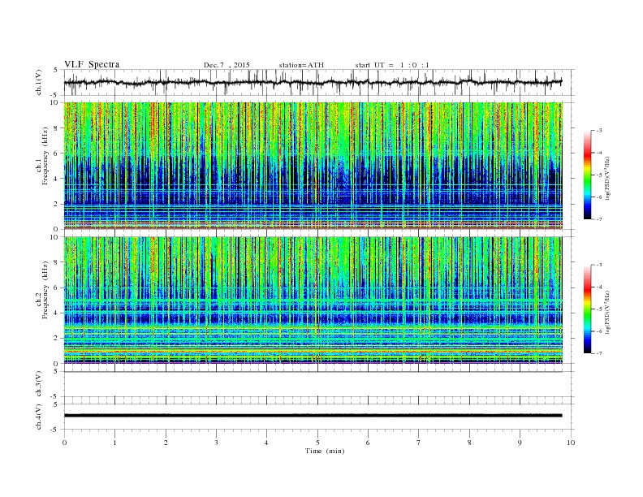Select the "start UT = 1 :0 :1" label
Image resolution: width=643 pixels, height=497 pixels.
(x=392, y=65)
